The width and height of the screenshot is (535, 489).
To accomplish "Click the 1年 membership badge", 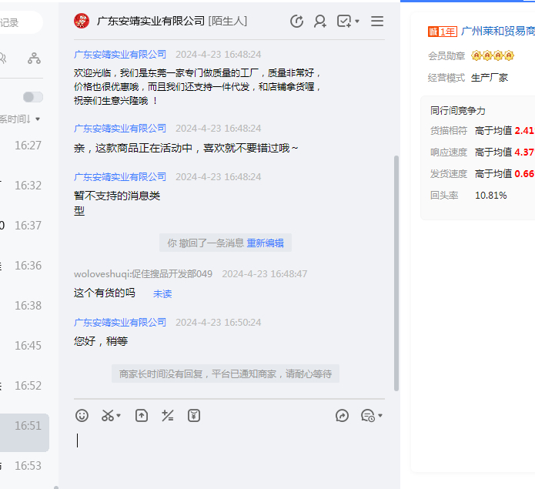I will 442,32.
